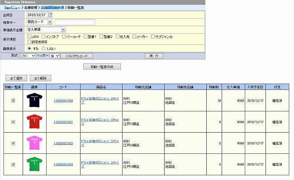Enable the JAN display checkbox

(29, 37)
